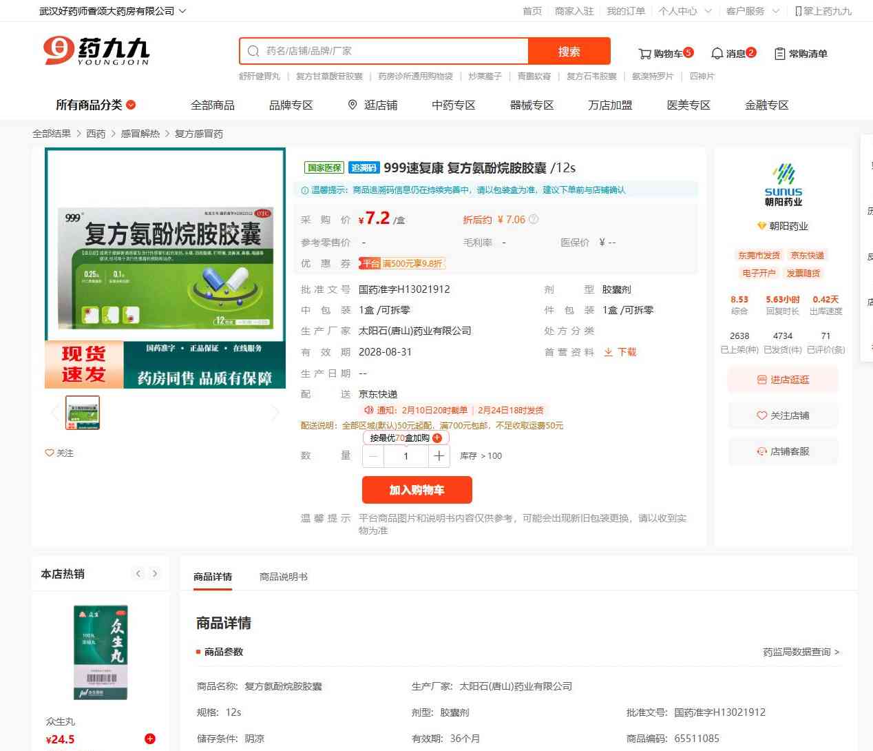Viewport: 873px width, 751px height.
Task: Open the 中药专区 navigation menu item
Action: pos(453,105)
